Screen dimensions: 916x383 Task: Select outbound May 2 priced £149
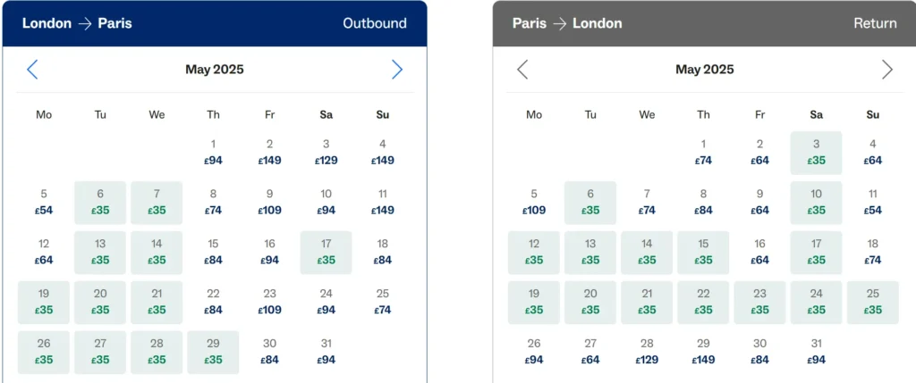click(x=269, y=153)
